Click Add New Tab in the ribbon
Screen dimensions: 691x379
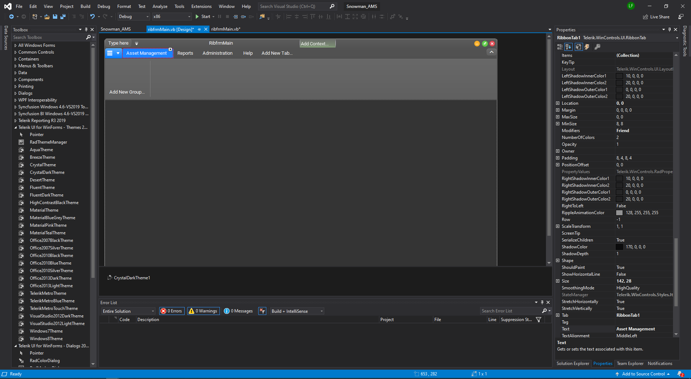coord(277,53)
